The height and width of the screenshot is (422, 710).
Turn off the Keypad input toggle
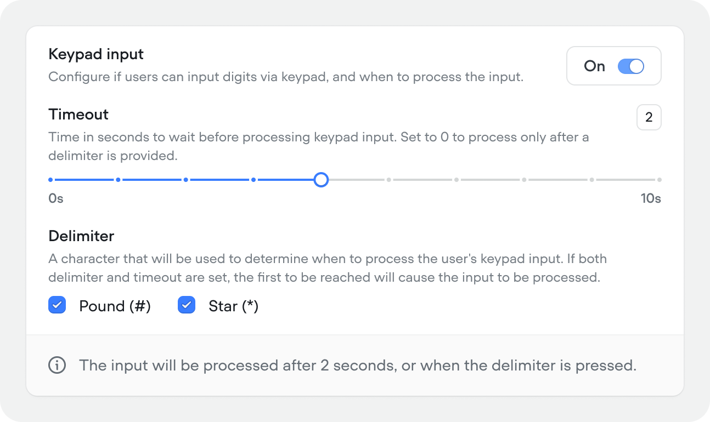(631, 66)
